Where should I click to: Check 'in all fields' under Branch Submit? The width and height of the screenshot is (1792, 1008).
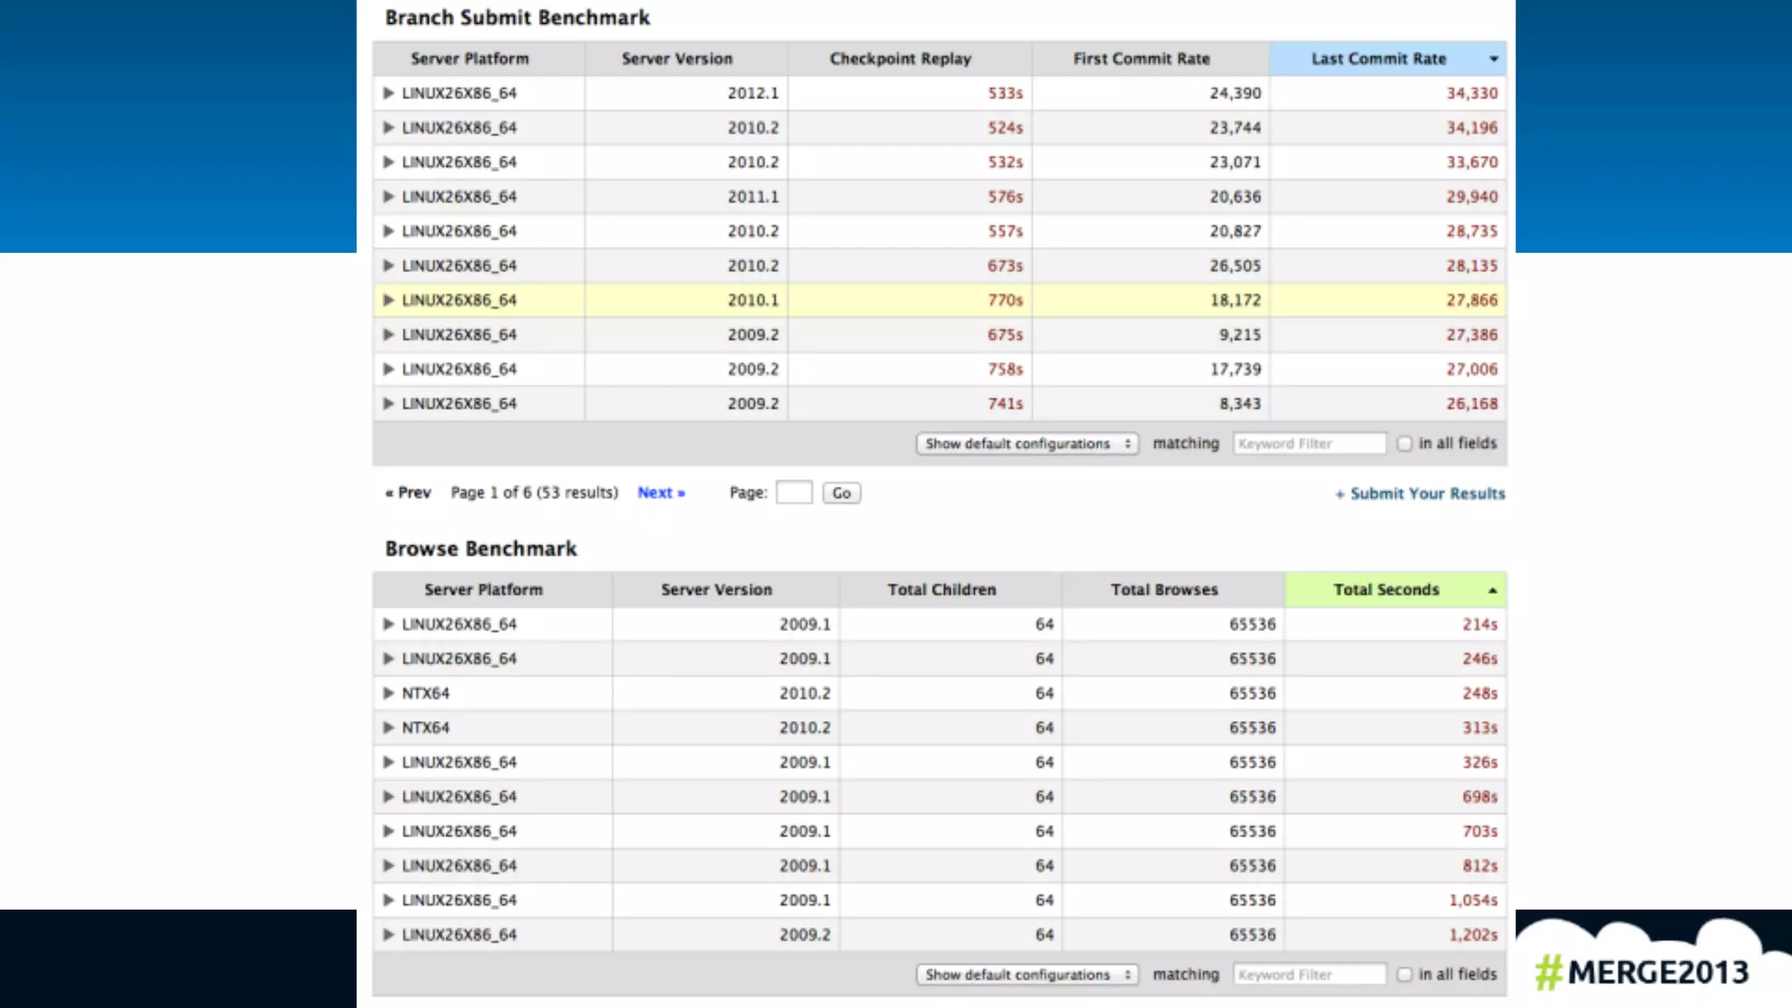(1404, 444)
